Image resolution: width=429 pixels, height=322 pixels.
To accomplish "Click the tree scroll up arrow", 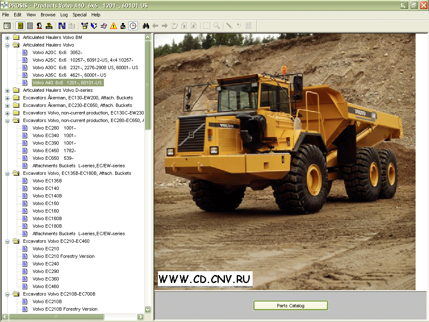I will point(148,37).
